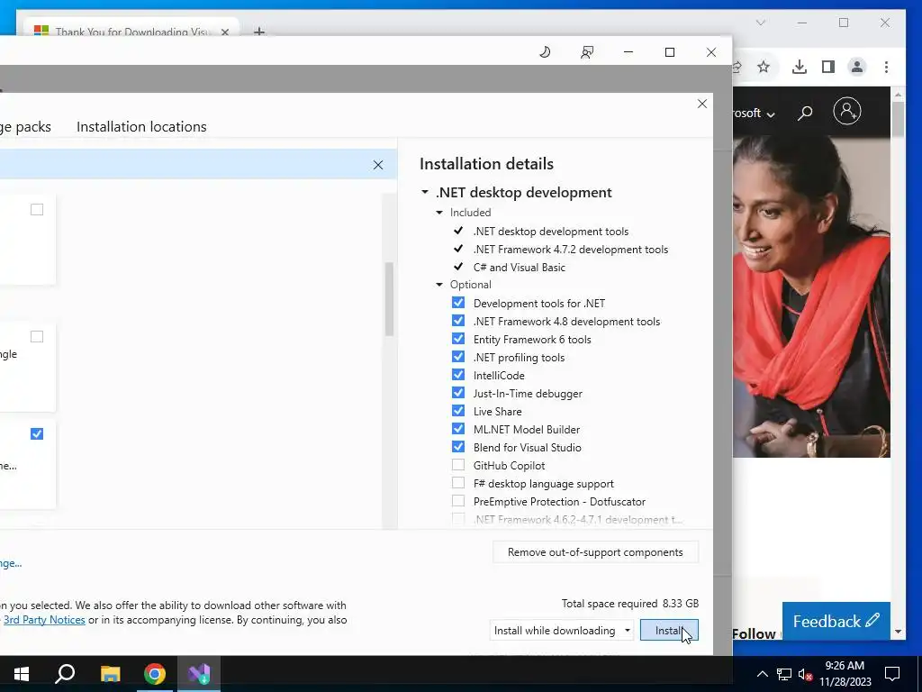This screenshot has width=922, height=692.
Task: Open network status tray icon
Action: (x=784, y=674)
